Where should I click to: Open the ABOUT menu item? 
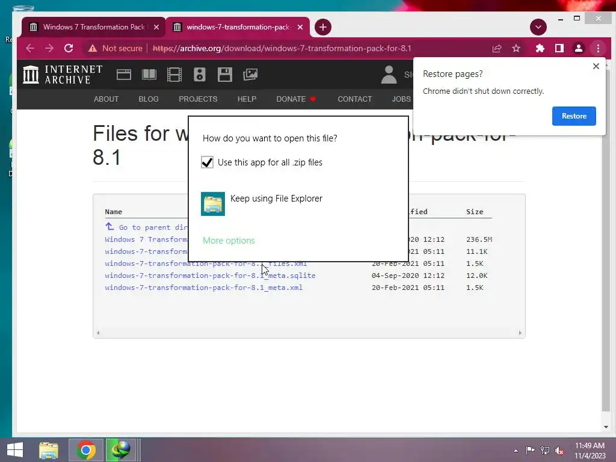click(x=106, y=99)
